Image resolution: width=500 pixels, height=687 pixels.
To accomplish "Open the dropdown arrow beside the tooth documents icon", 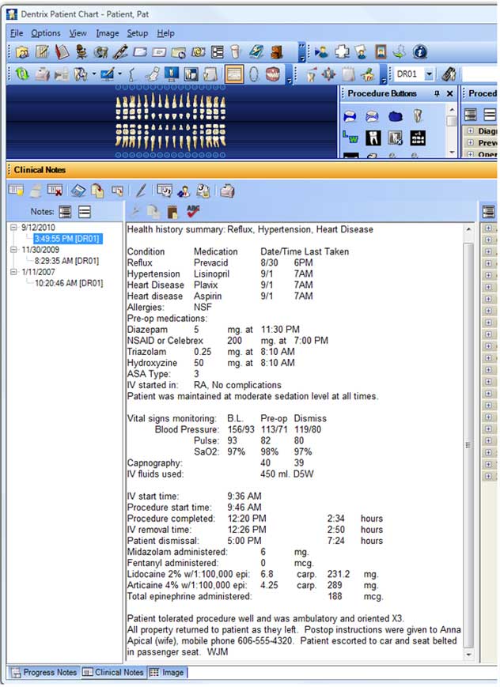I will click(x=93, y=74).
